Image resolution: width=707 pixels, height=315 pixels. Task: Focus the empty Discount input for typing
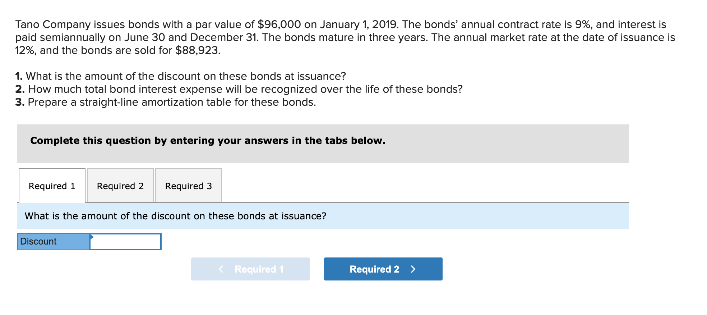(125, 242)
